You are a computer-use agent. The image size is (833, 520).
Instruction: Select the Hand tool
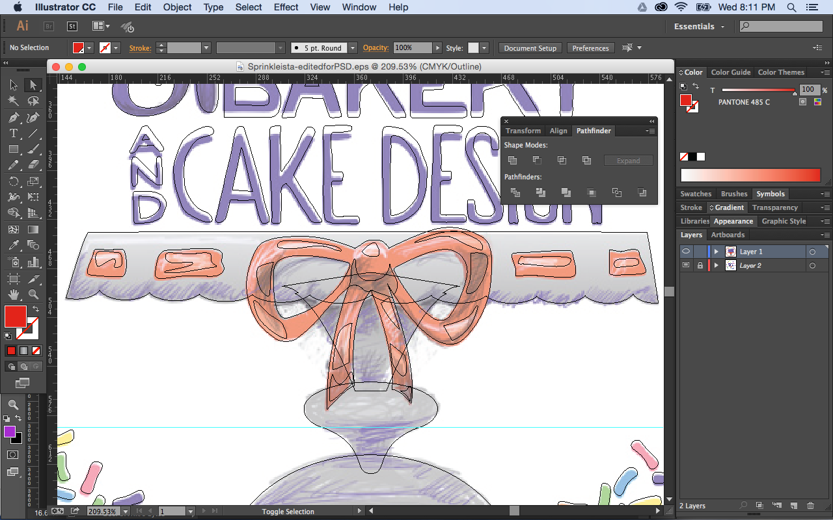pyautogui.click(x=13, y=294)
